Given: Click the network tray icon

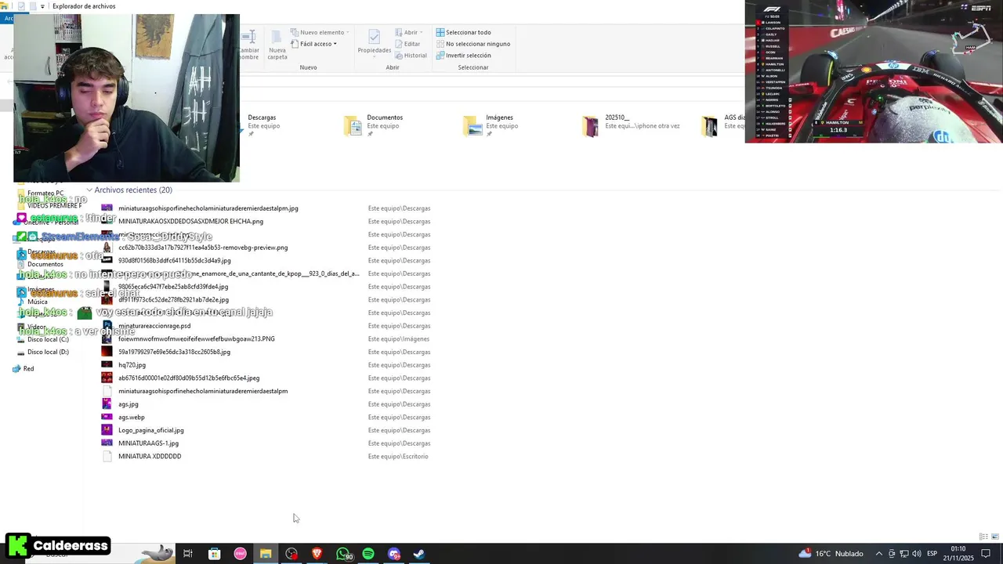Looking at the screenshot, I should (x=903, y=554).
